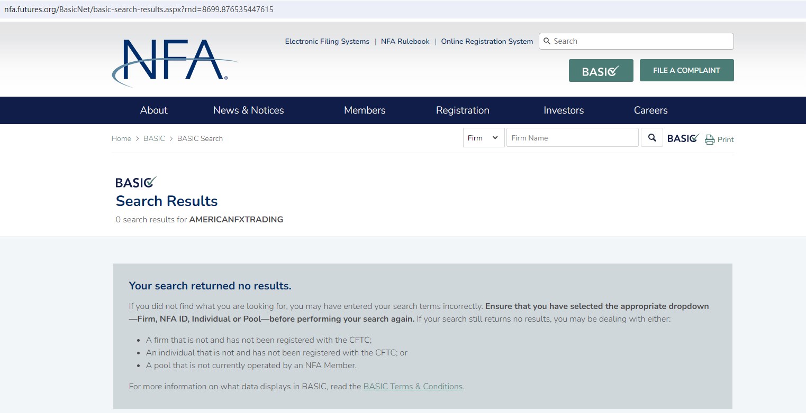
Task: Click the Firm Name input field
Action: pos(573,138)
